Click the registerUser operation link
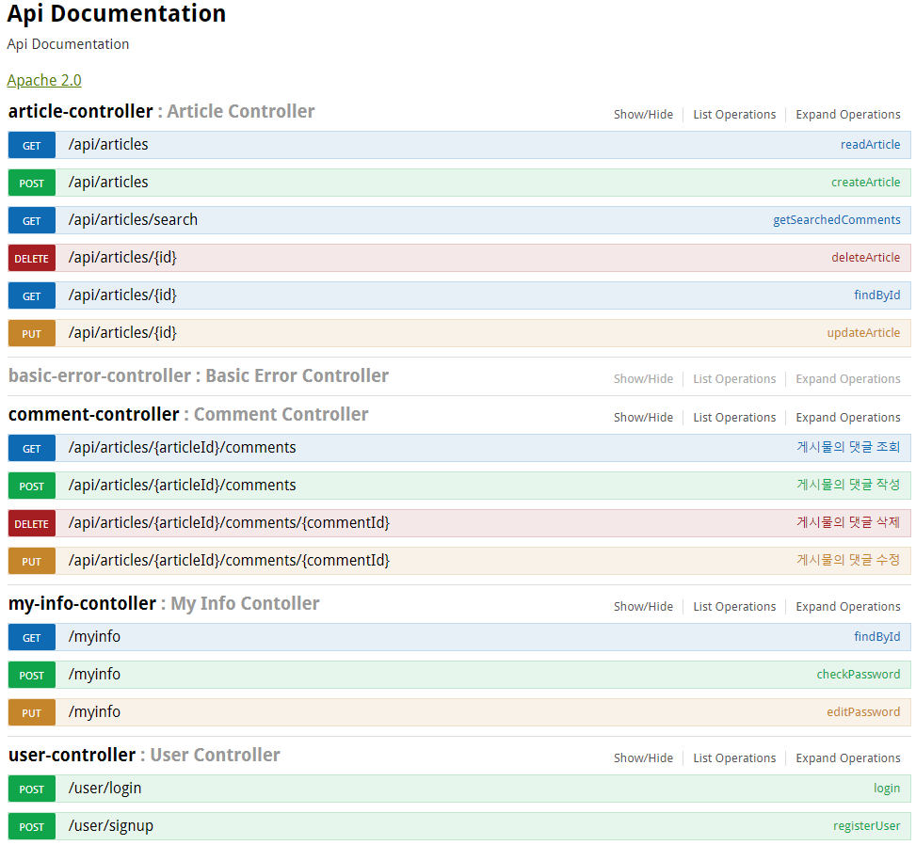The height and width of the screenshot is (845, 916). click(867, 825)
